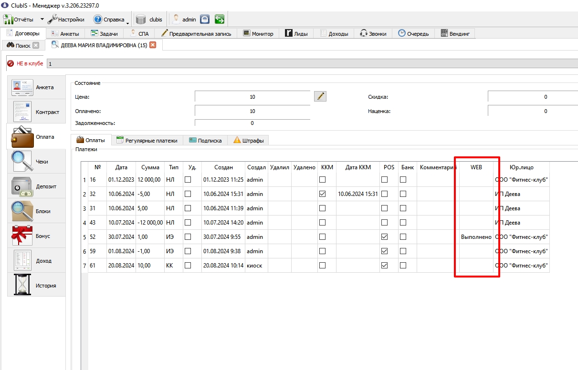The height and width of the screenshot is (370, 578).
Task: Open the Отчёты reports toolbar button
Action: (x=19, y=20)
